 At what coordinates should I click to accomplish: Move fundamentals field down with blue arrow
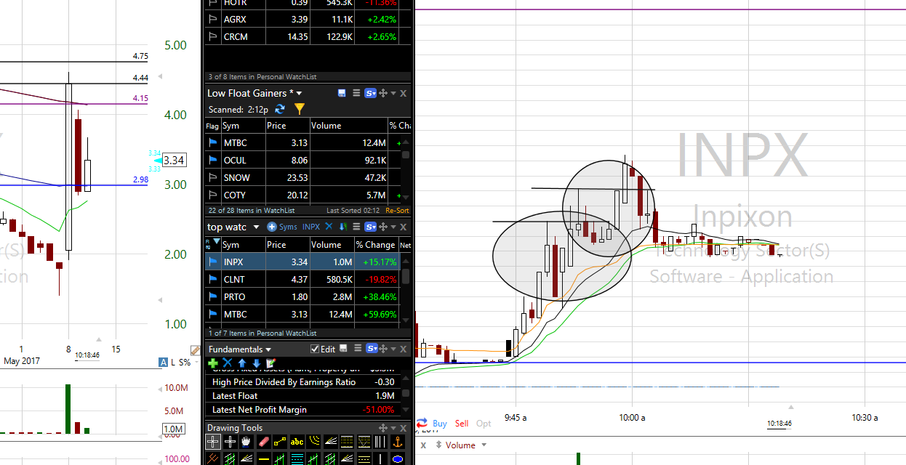tap(257, 363)
